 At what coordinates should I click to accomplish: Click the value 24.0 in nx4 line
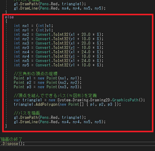[86, 52]
